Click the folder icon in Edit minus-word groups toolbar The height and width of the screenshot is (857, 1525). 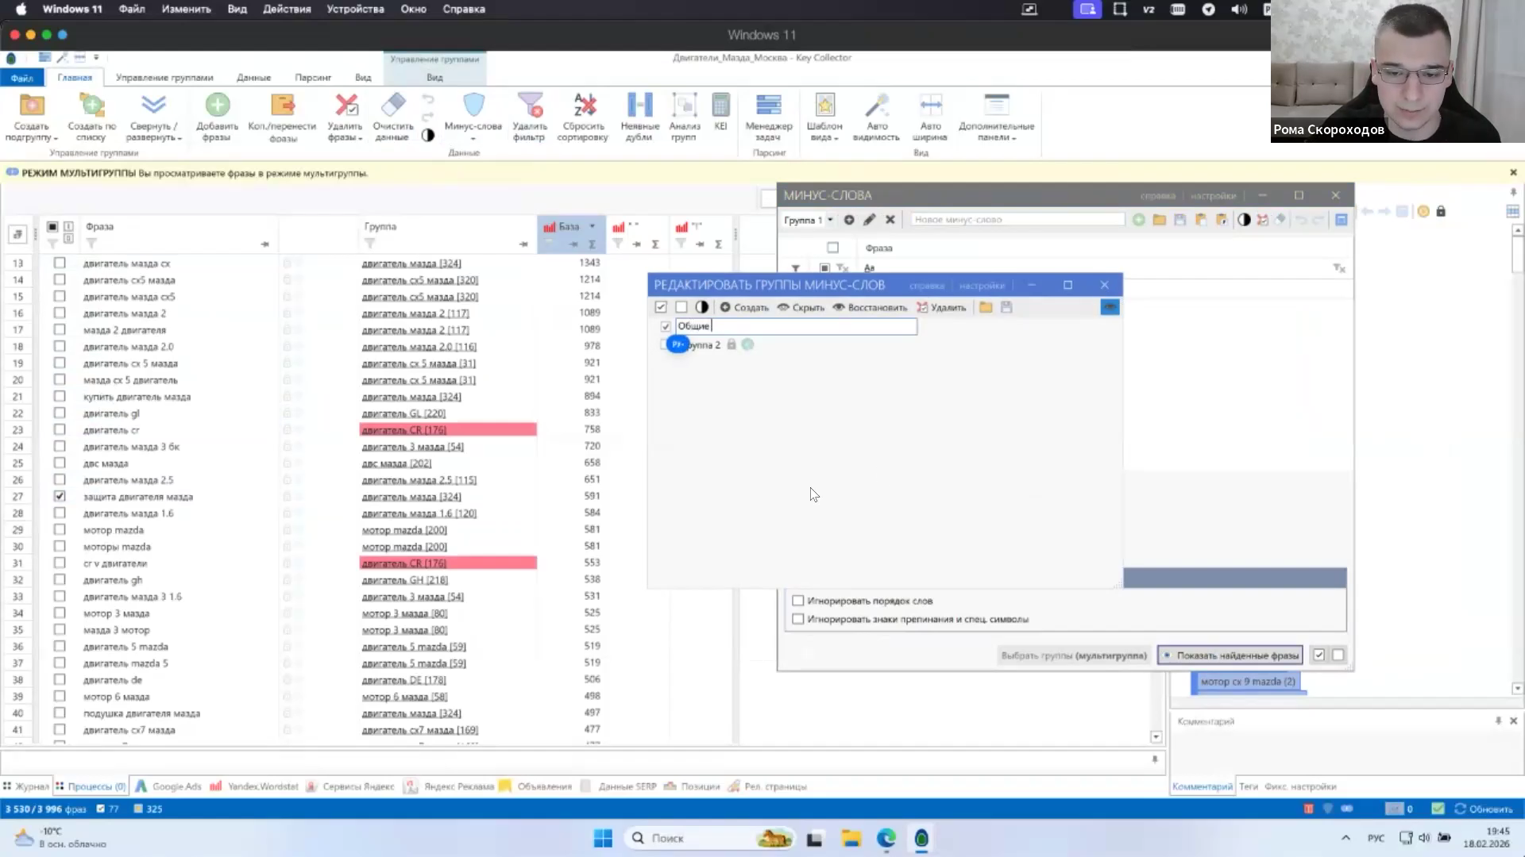coord(986,307)
